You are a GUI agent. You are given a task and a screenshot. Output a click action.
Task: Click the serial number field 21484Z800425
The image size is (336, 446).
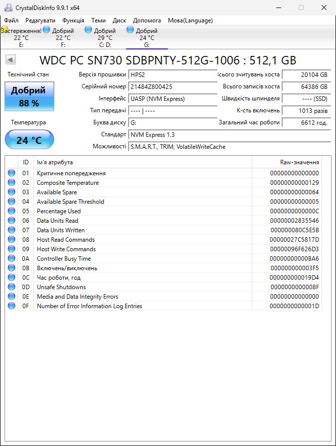[x=172, y=87]
